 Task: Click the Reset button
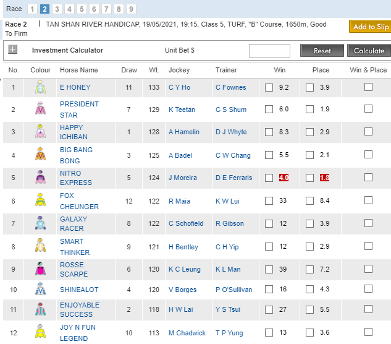[322, 51]
